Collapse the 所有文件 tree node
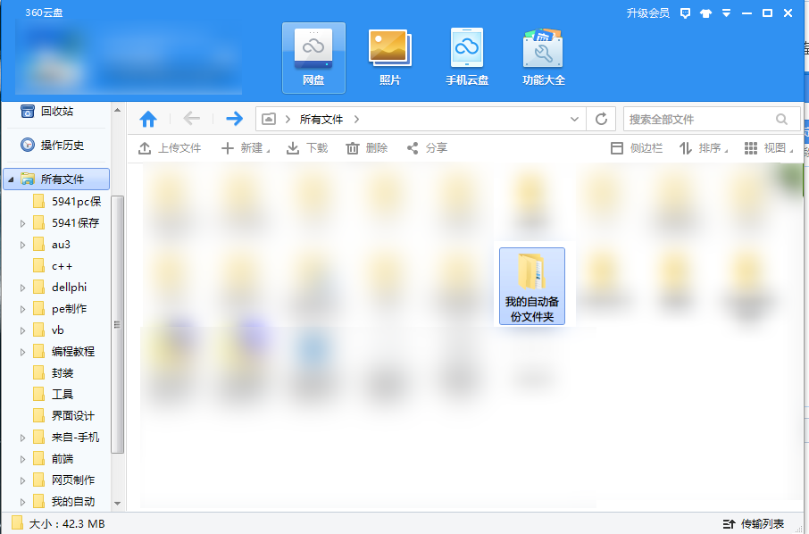809x534 pixels. pos(11,179)
